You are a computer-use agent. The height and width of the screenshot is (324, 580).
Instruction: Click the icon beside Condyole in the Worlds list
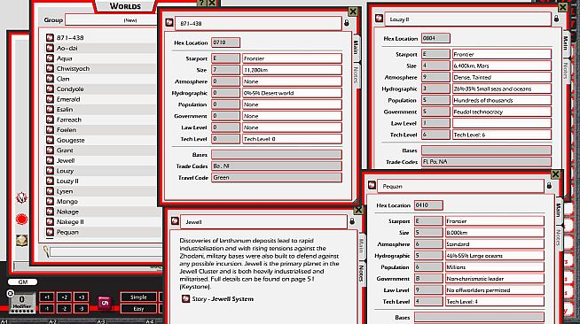pyautogui.click(x=50, y=89)
